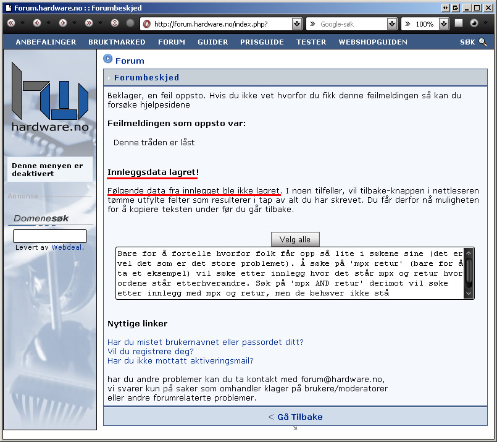The image size is (497, 442).
Task: Click in the Google-søk search field
Action: (353, 24)
